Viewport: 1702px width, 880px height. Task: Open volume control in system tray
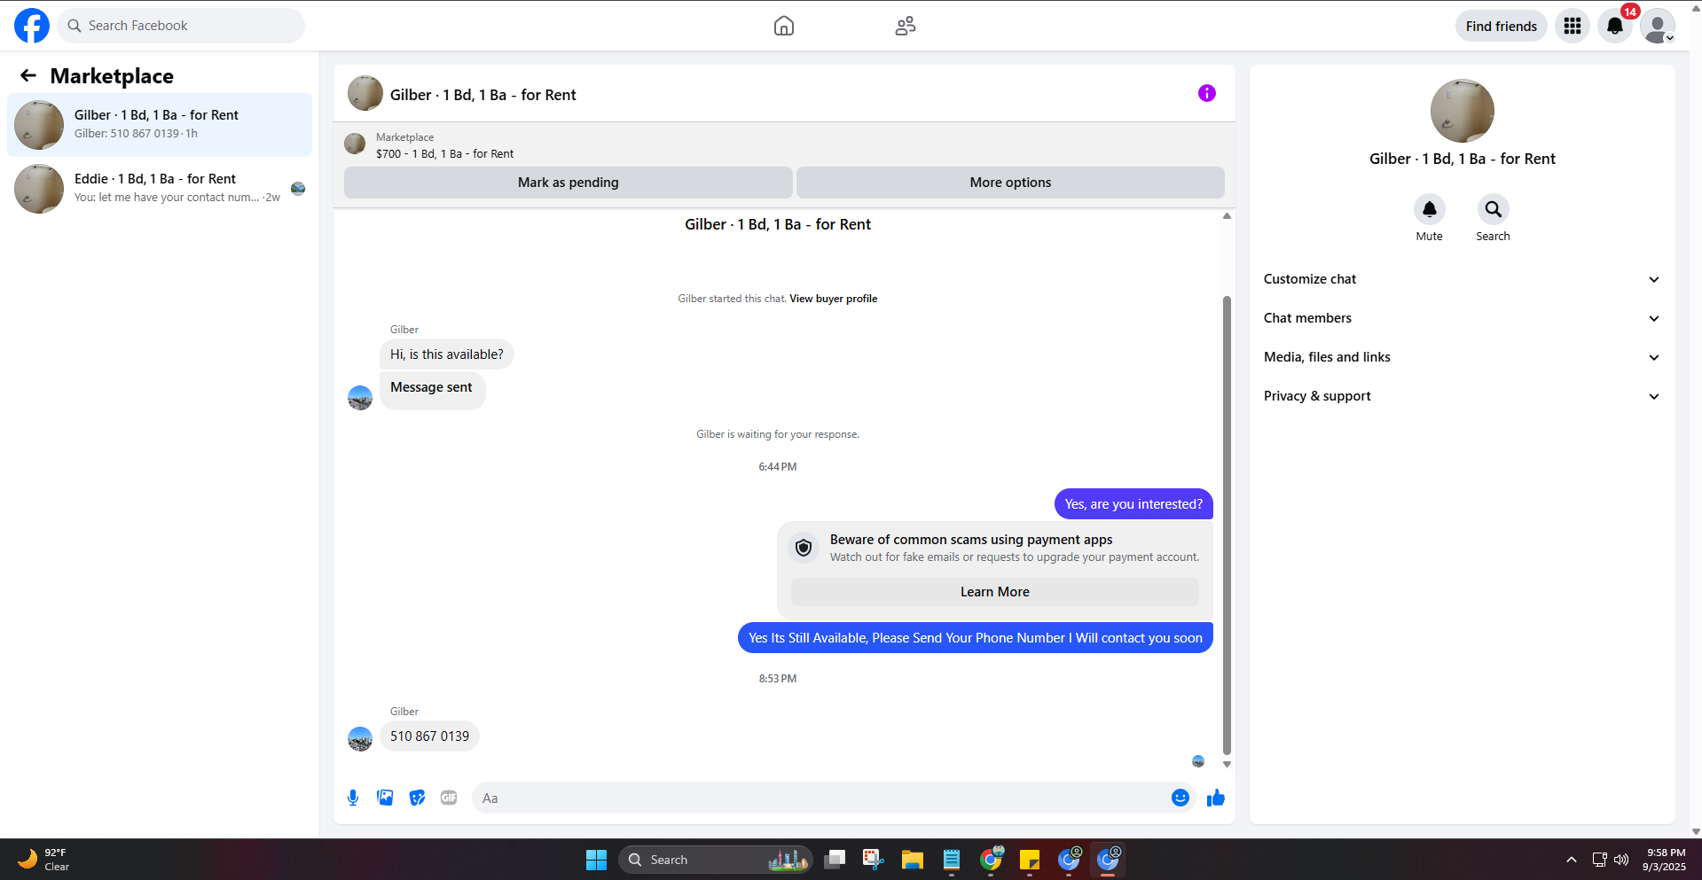click(1621, 860)
